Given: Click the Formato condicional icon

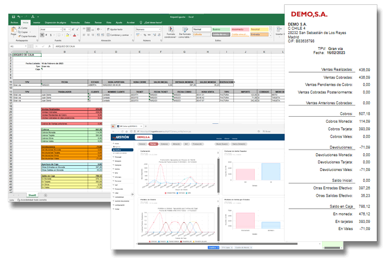Looking at the screenshot, I should (x=171, y=32).
